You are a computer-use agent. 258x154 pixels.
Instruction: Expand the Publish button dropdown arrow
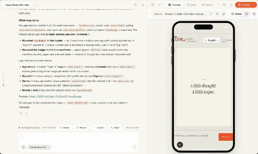tap(253, 5)
